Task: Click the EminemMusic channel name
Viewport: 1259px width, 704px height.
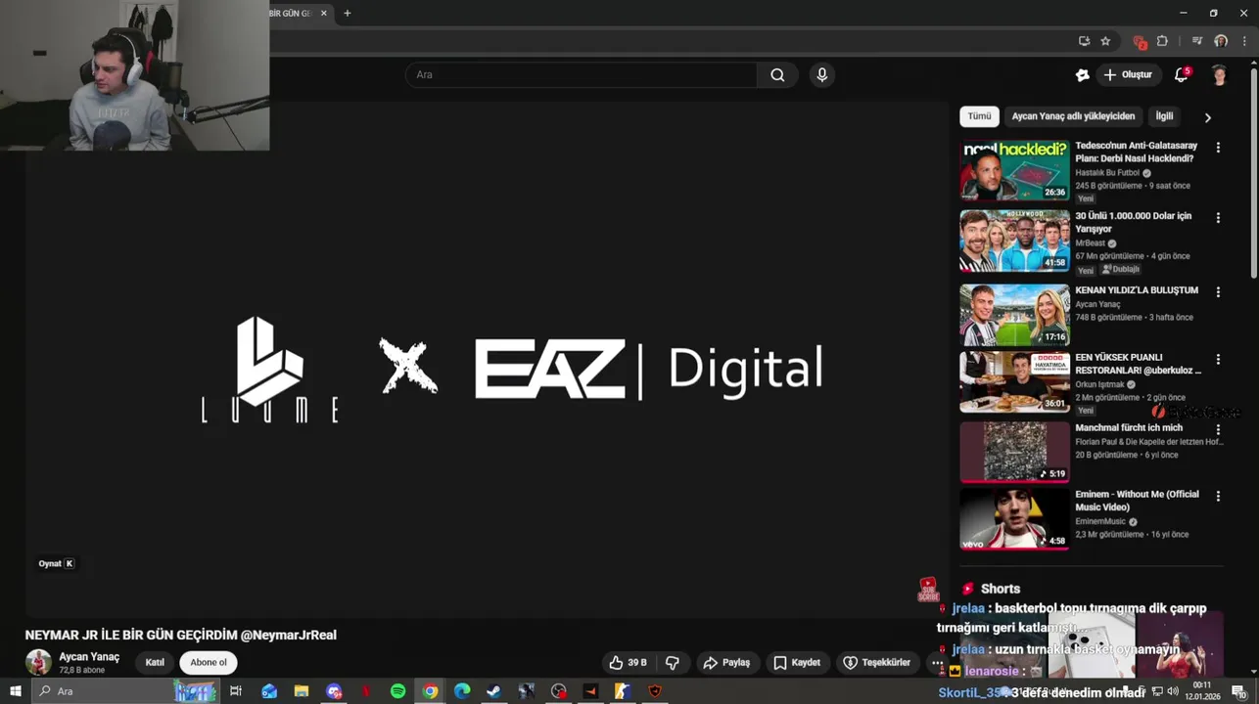Action: coord(1100,522)
